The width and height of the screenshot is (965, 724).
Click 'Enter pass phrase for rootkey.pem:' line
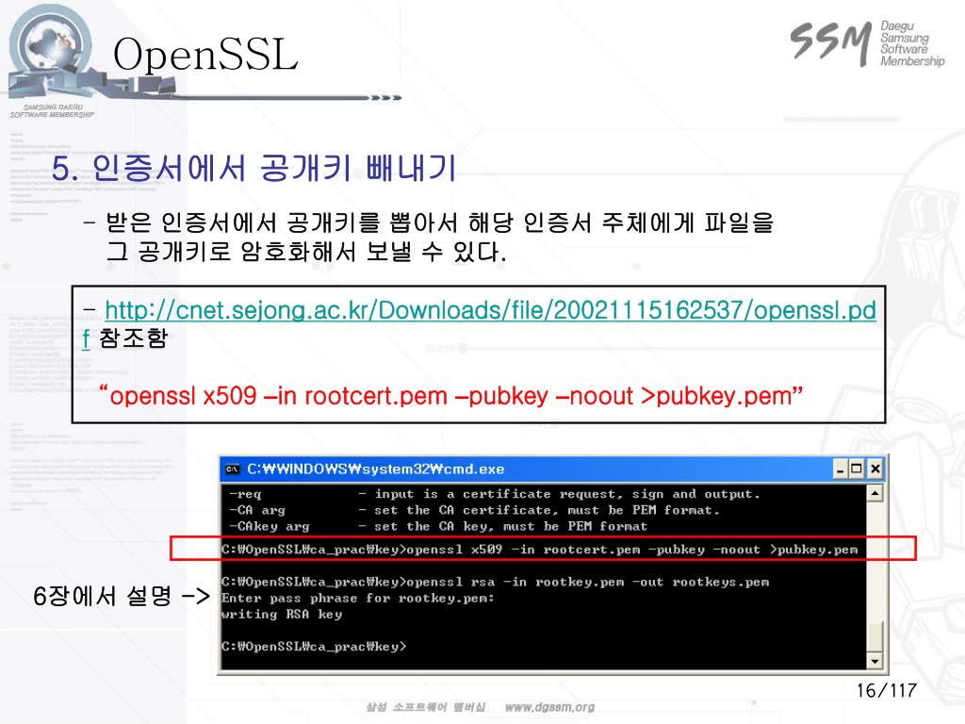click(357, 598)
